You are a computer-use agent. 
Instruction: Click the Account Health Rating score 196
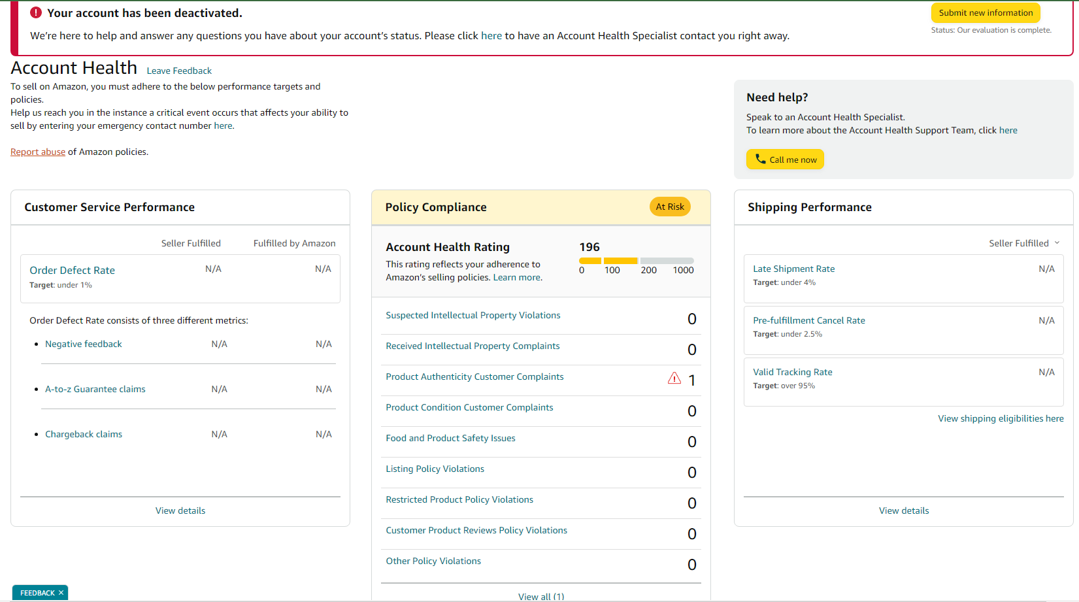tap(589, 247)
